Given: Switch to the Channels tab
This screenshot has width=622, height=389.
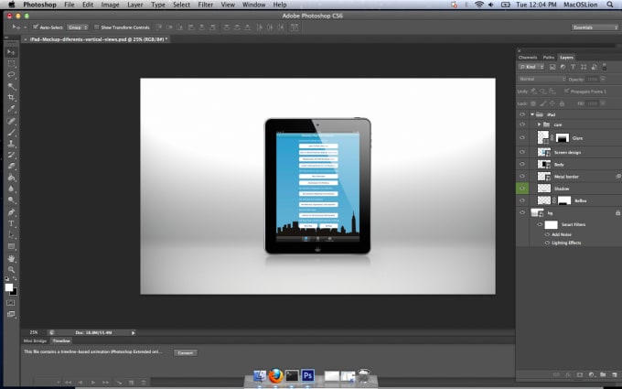Looking at the screenshot, I should [528, 57].
